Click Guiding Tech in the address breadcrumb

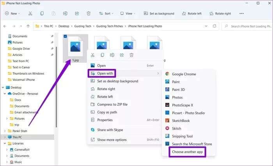(83, 26)
